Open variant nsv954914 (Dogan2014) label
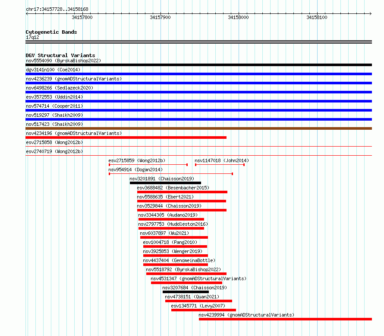Image resolution: width=384 pixels, height=336 pixels. (x=135, y=170)
